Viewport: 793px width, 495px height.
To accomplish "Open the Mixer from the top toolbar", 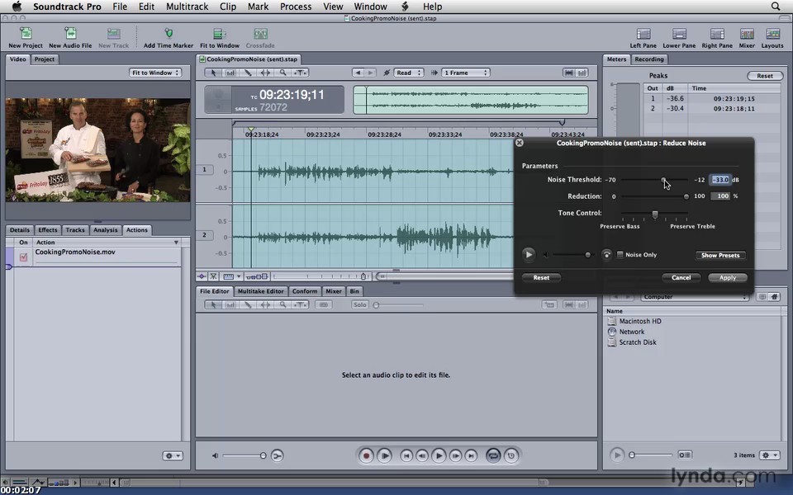I will (747, 34).
